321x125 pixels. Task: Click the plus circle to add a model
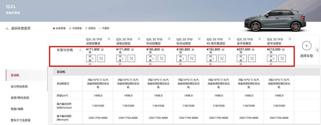[x=307, y=46]
